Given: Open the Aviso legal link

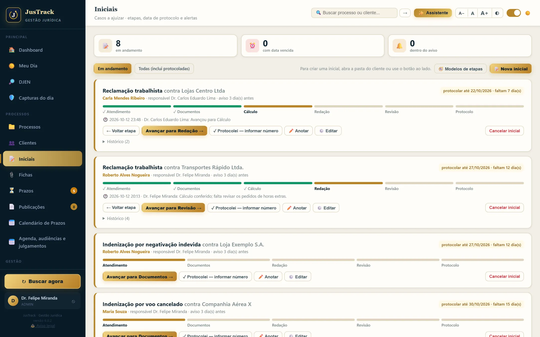Looking at the screenshot, I should (x=43, y=326).
